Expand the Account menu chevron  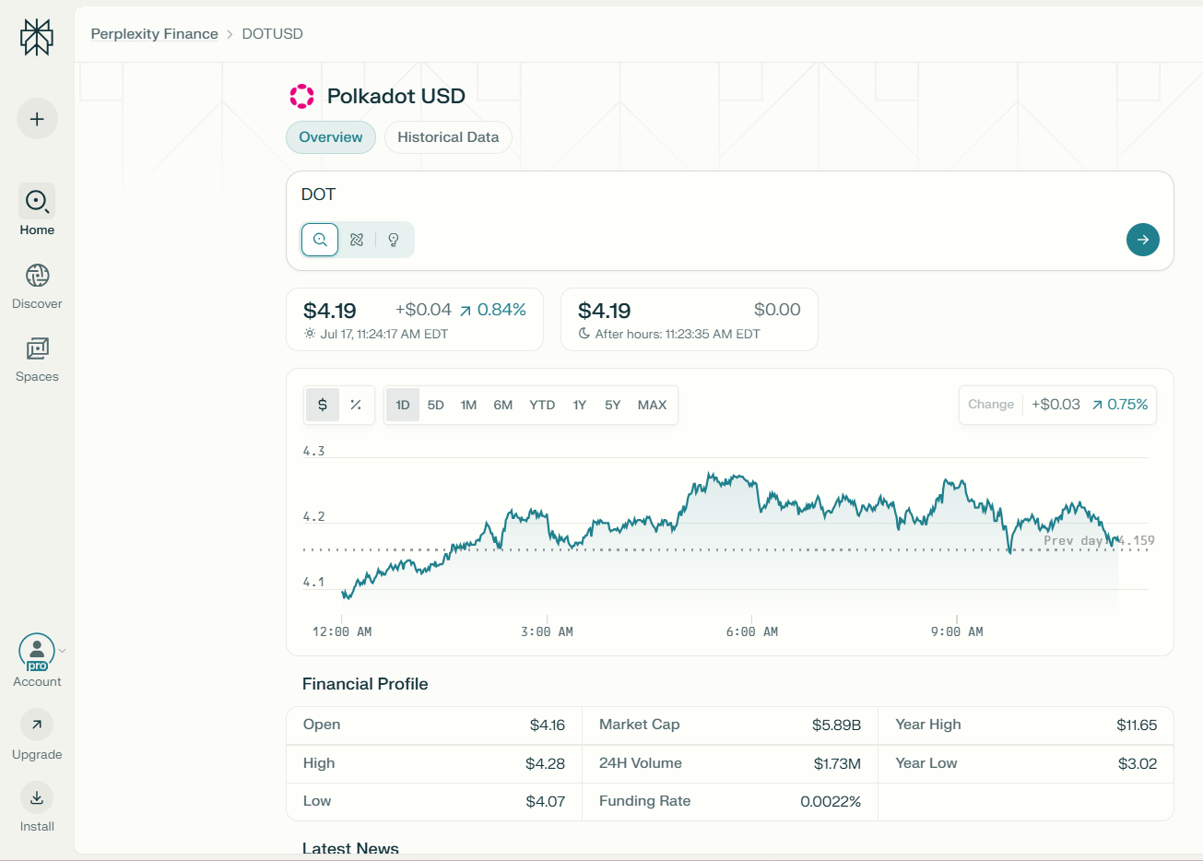62,651
